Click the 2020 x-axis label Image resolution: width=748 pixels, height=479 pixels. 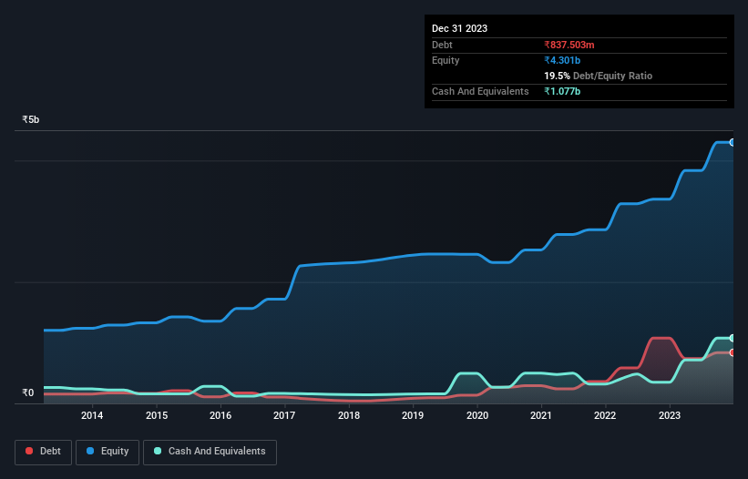(x=477, y=415)
